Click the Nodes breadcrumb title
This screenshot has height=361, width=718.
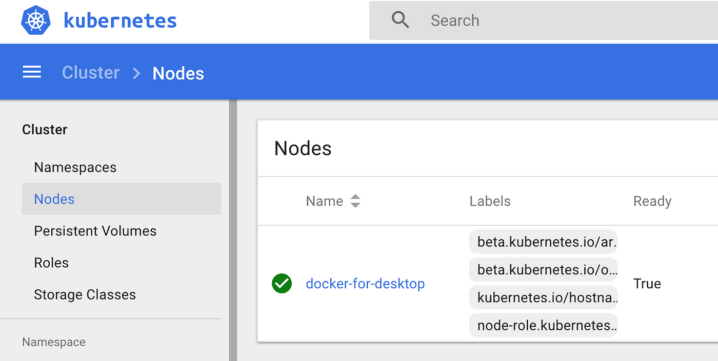[x=178, y=73]
